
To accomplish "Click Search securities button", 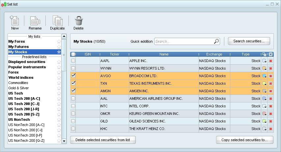I will click(249, 41).
